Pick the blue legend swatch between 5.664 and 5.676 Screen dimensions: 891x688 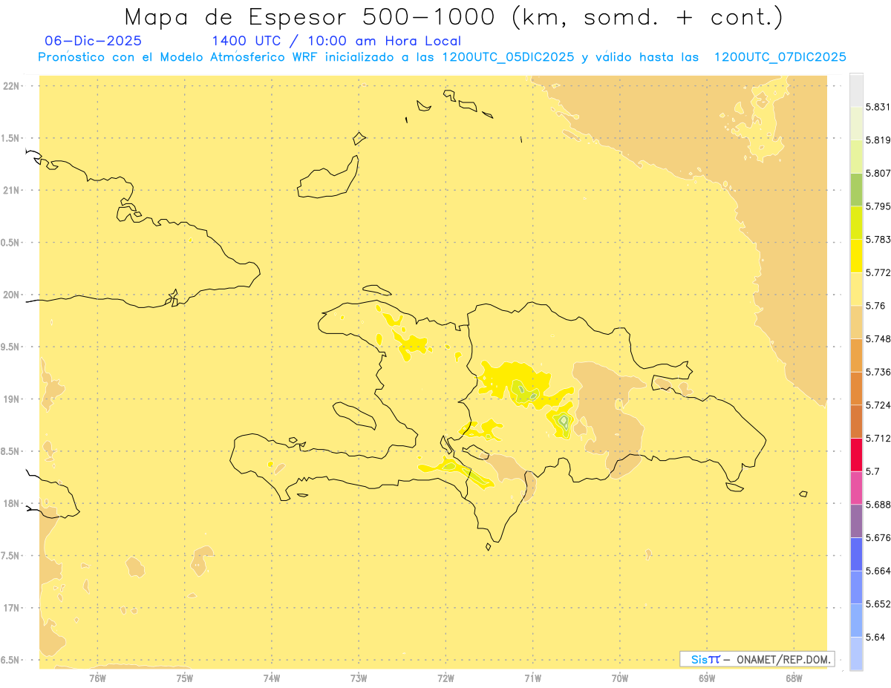tap(856, 554)
